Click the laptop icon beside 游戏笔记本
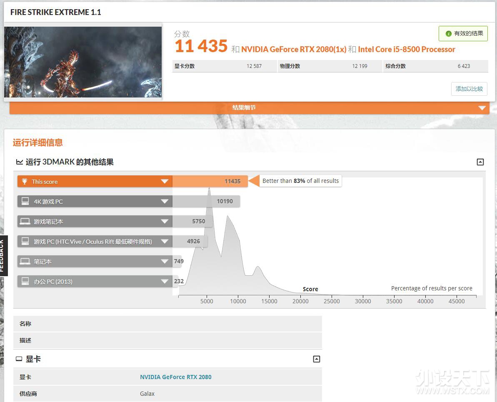497x402 pixels. [25, 221]
